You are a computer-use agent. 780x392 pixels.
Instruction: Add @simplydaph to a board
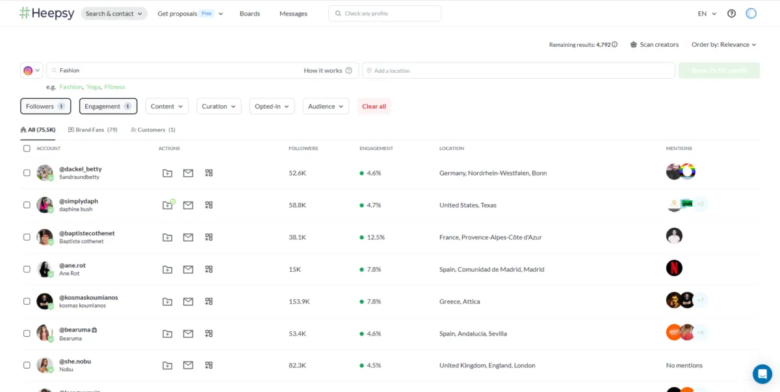[167, 205]
